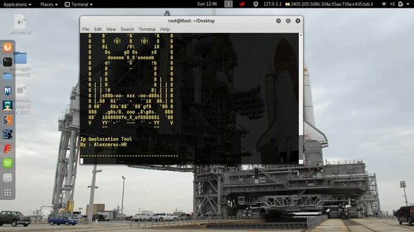Launch Faraday red F icon in dock

(x=7, y=149)
